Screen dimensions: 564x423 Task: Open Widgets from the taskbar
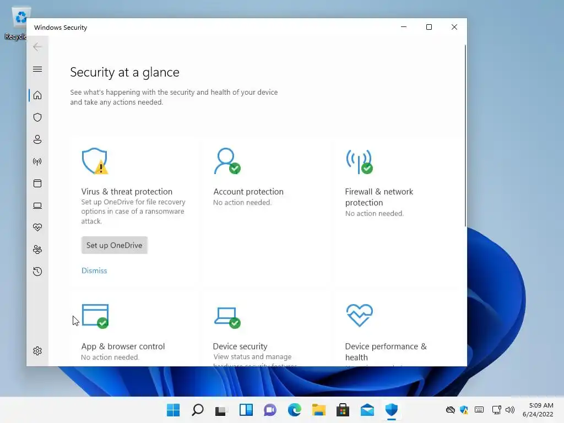pyautogui.click(x=246, y=410)
